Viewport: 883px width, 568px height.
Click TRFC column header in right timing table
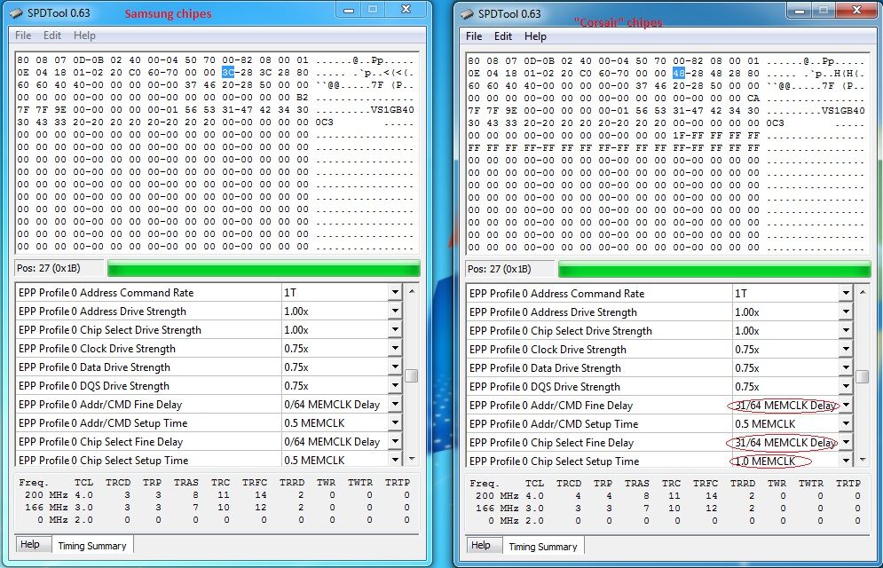coord(705,484)
